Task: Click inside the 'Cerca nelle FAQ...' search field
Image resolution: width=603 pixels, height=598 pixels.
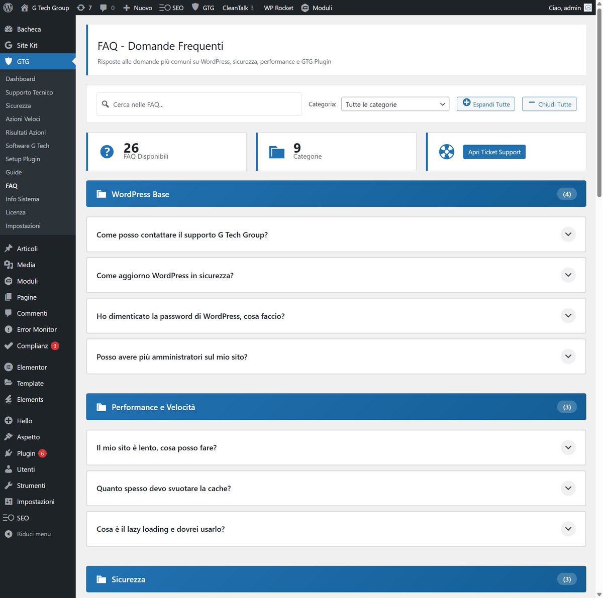Action: (201, 104)
